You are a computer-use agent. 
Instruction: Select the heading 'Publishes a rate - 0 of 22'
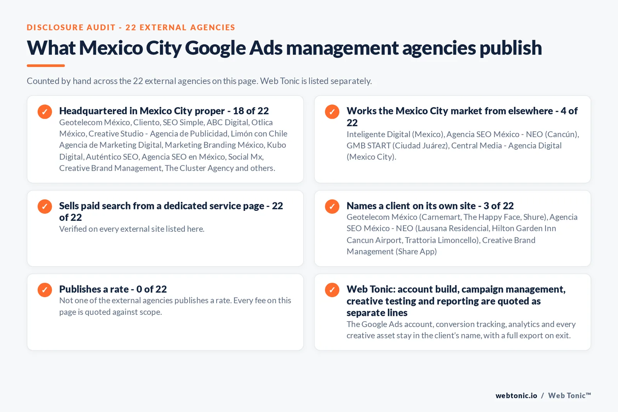[113, 289]
